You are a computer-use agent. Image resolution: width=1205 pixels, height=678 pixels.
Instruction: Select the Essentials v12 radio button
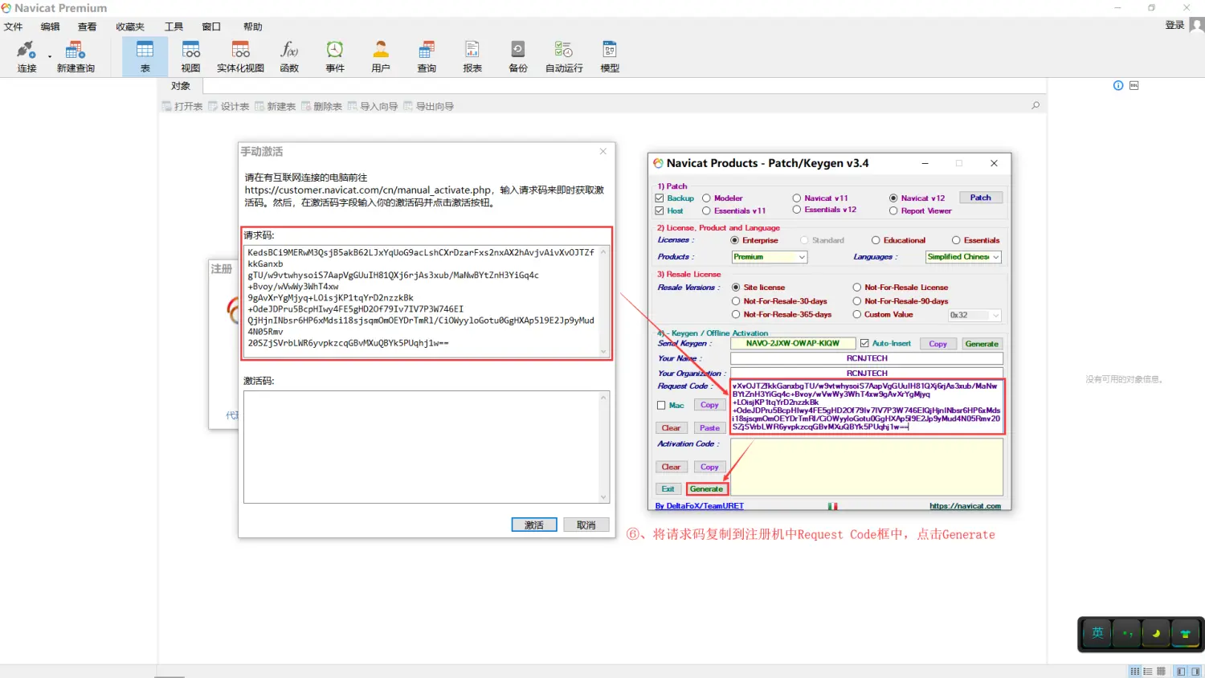pyautogui.click(x=797, y=210)
